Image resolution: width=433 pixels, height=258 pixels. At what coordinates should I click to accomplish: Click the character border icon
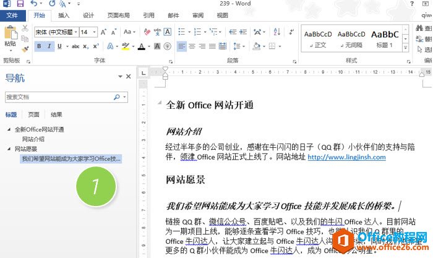tap(168, 32)
